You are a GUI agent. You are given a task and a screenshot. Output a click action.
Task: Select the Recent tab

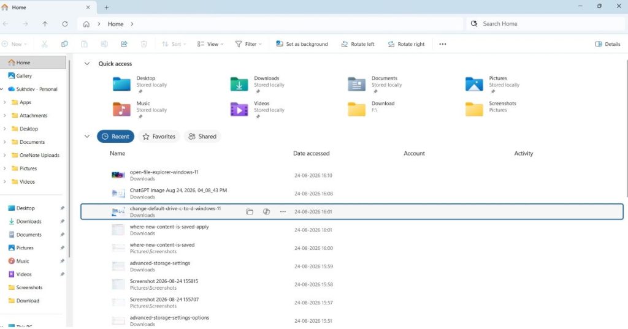115,137
